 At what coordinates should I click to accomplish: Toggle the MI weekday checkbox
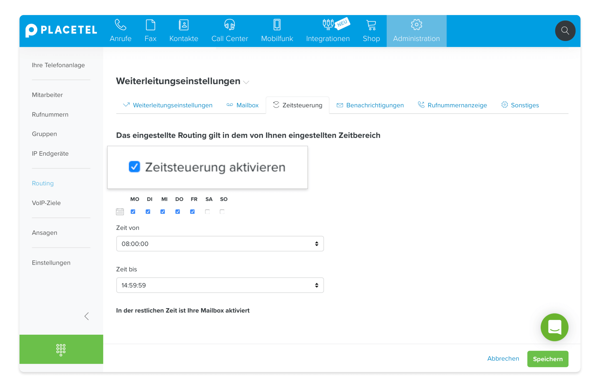coord(163,212)
